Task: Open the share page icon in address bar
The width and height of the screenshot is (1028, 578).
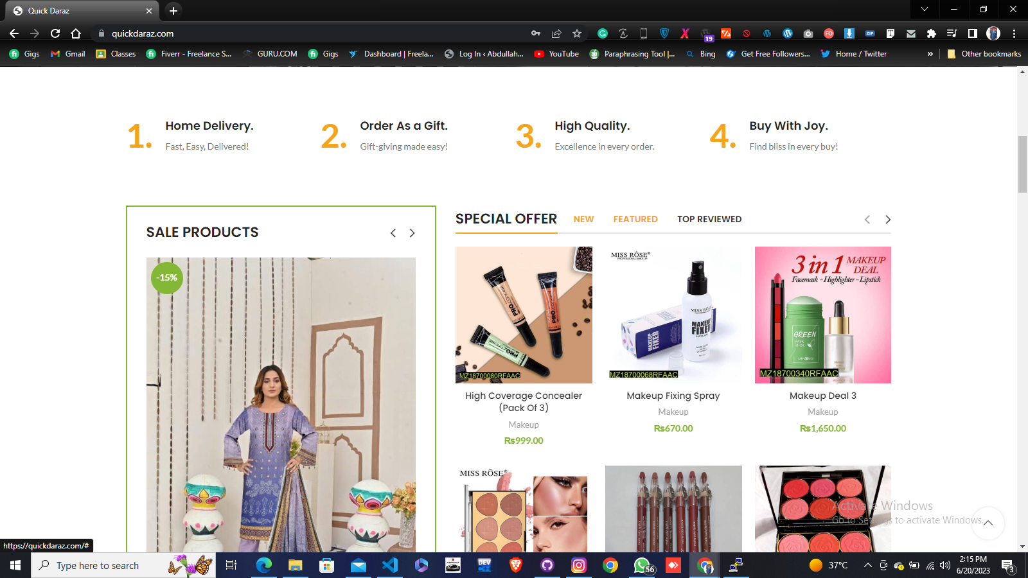Action: click(556, 33)
